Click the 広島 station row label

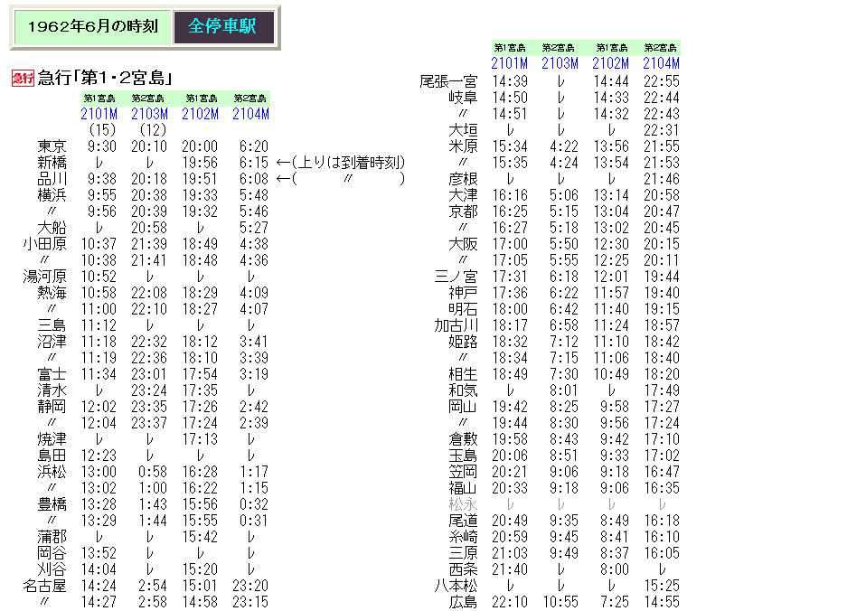pyautogui.click(x=462, y=602)
